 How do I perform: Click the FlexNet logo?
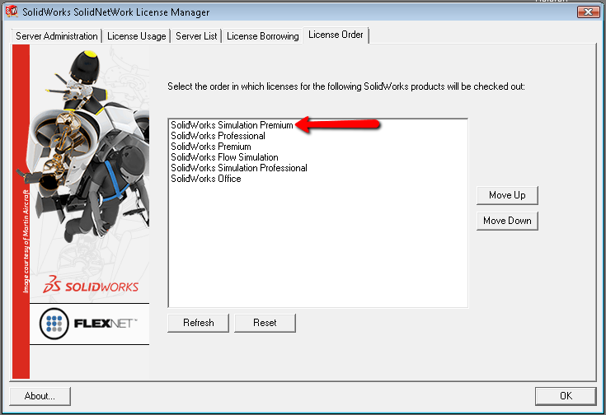coord(88,324)
